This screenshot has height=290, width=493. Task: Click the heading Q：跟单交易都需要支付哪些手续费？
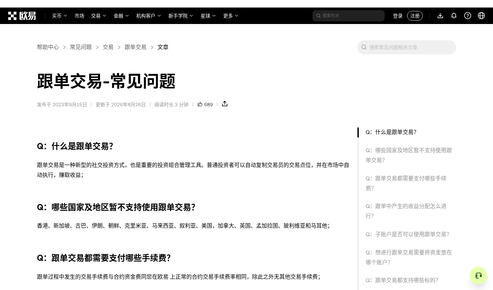pyautogui.click(x=104, y=258)
